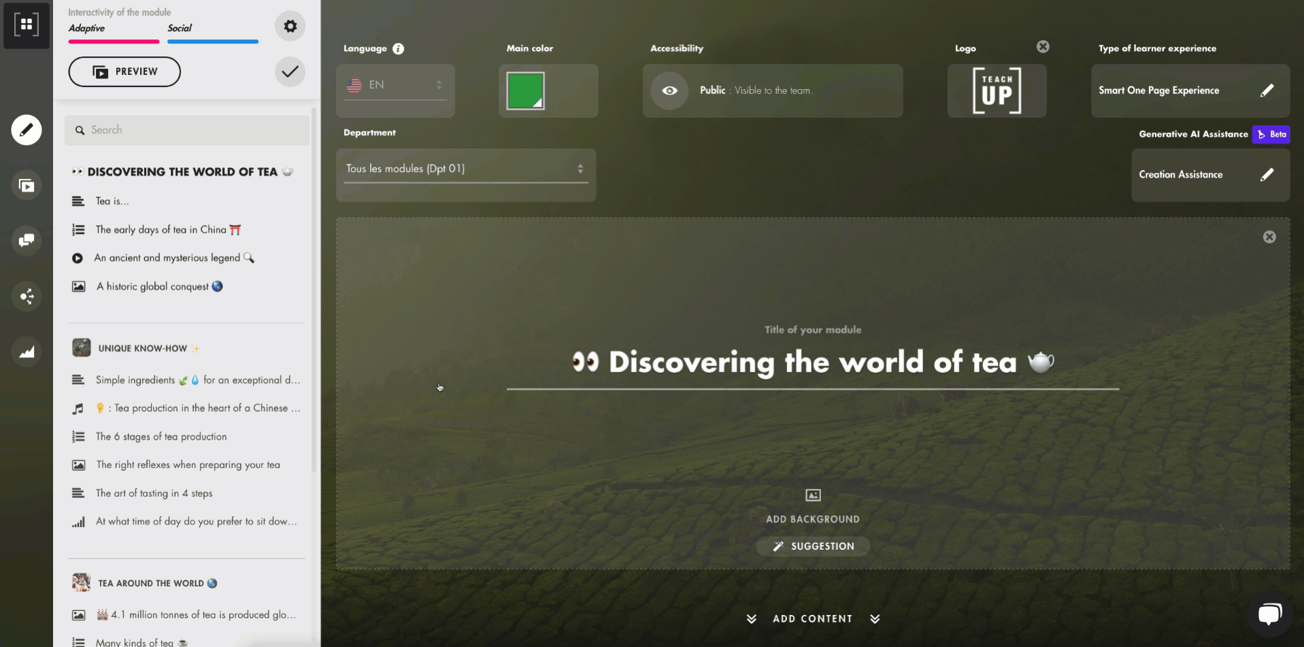Open the analytics chart sidebar icon
1304x647 pixels.
point(27,352)
